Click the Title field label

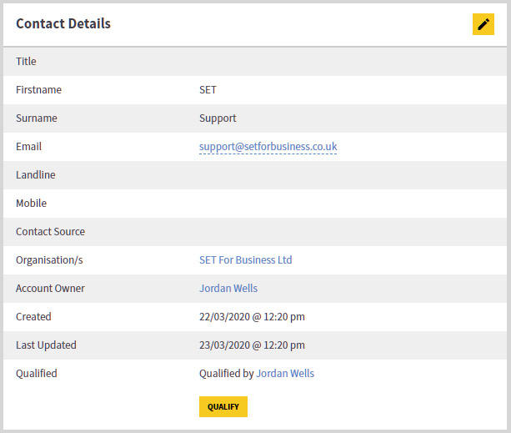pos(26,61)
